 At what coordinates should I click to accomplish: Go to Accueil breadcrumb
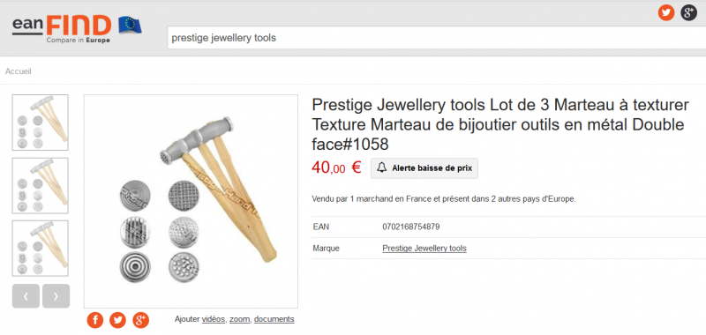click(x=19, y=71)
